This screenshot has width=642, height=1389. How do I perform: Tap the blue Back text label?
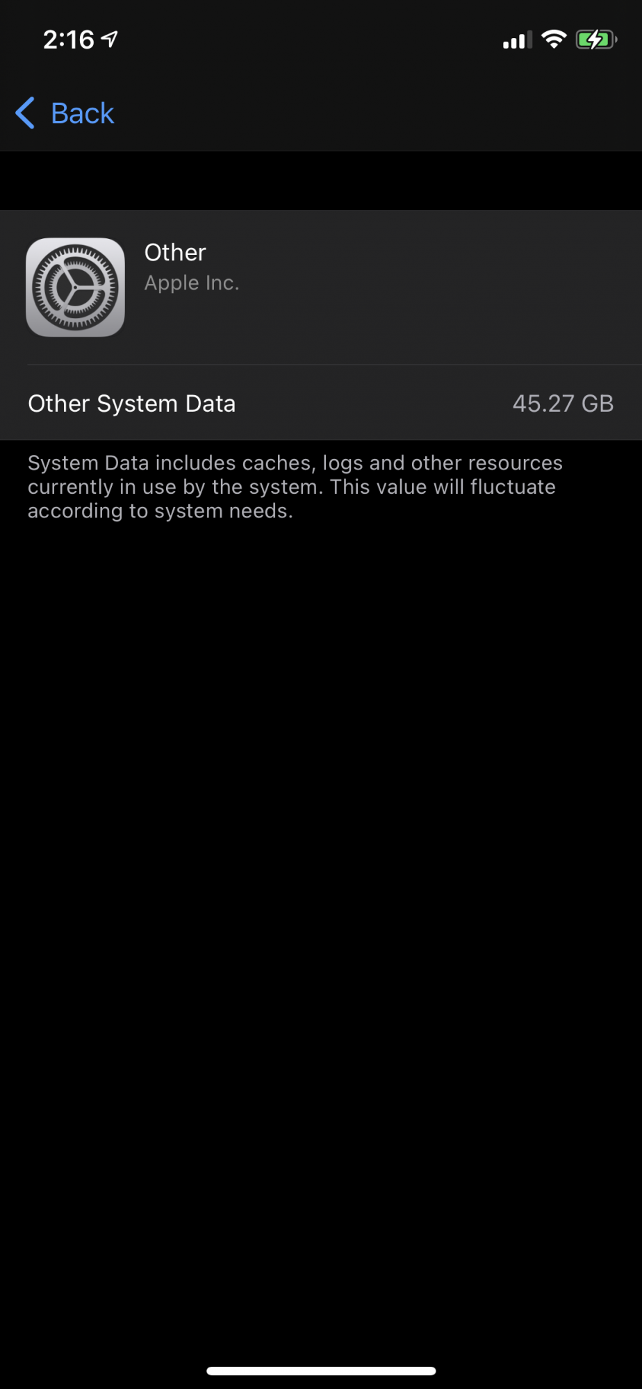pyautogui.click(x=82, y=113)
